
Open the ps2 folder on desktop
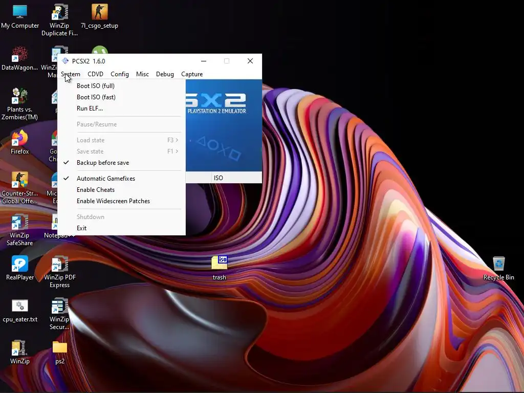[x=60, y=352]
